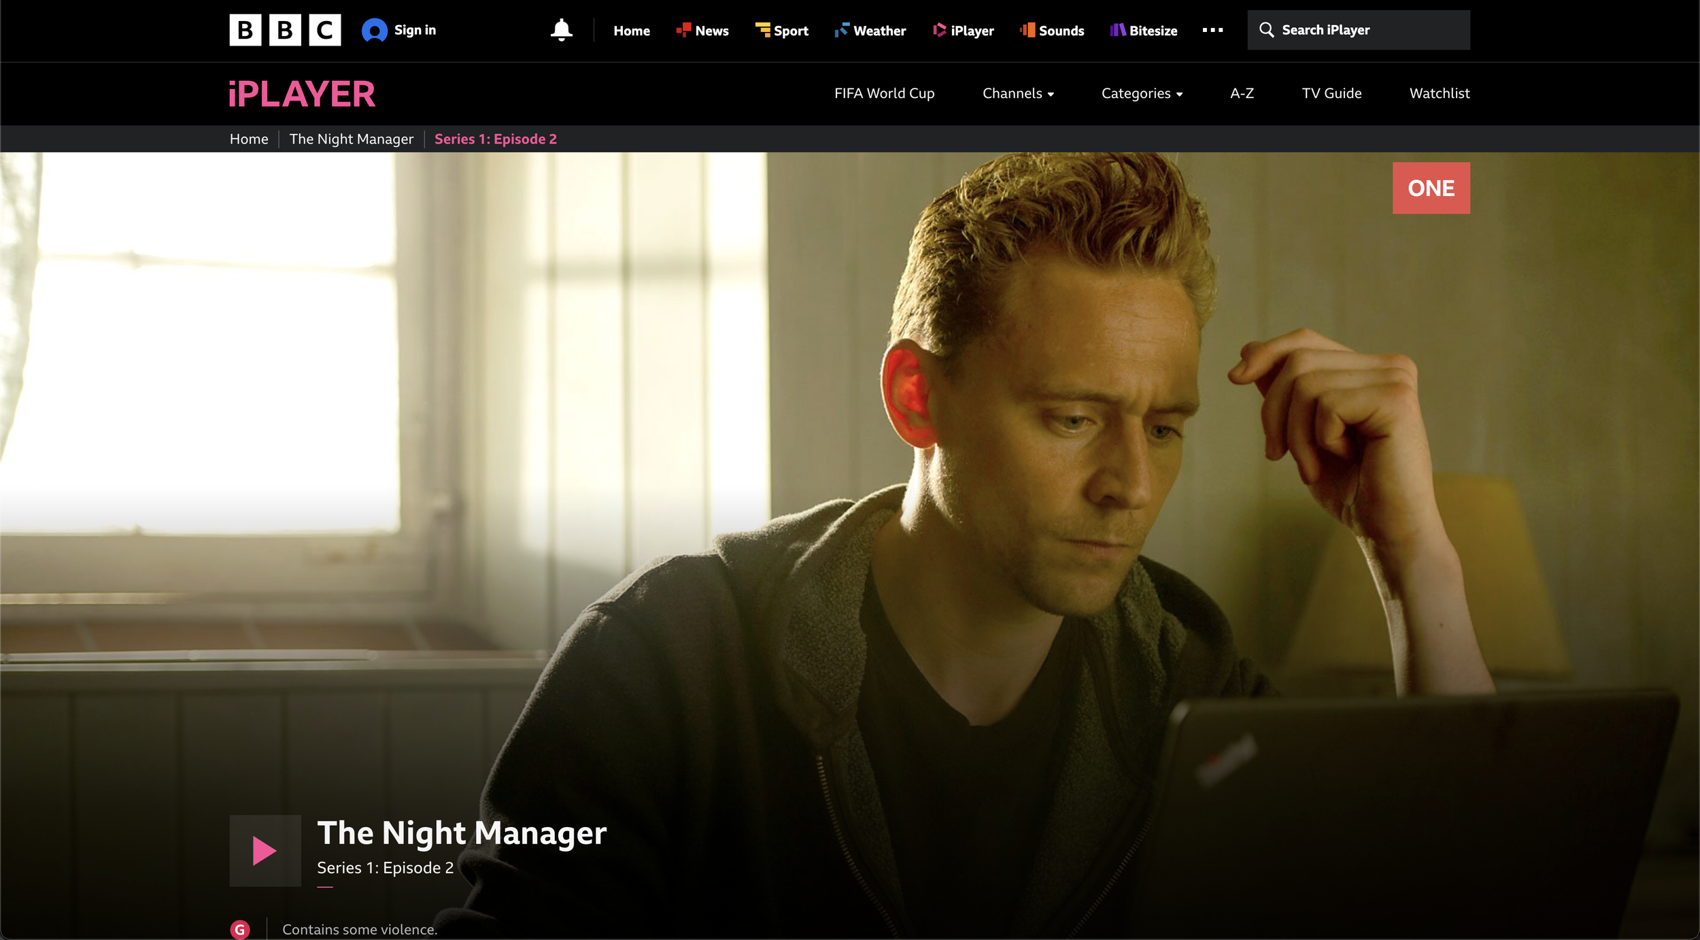Click Series 1: Episode 2 breadcrumb
This screenshot has width=1700, height=940.
click(x=496, y=139)
